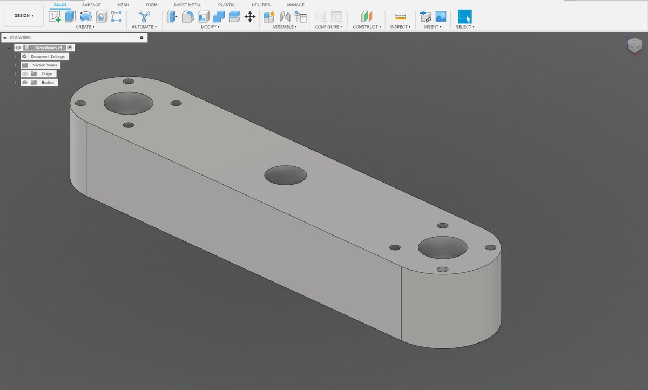Image resolution: width=648 pixels, height=390 pixels.
Task: Toggle Crossbeam v1 visibility eye
Action: click(18, 48)
